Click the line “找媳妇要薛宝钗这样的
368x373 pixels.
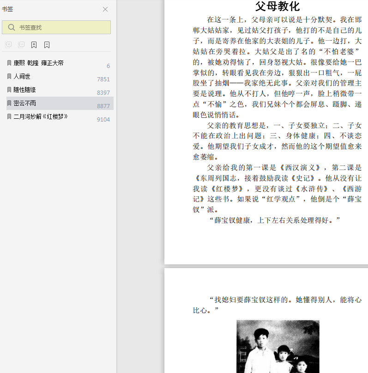click(x=277, y=305)
